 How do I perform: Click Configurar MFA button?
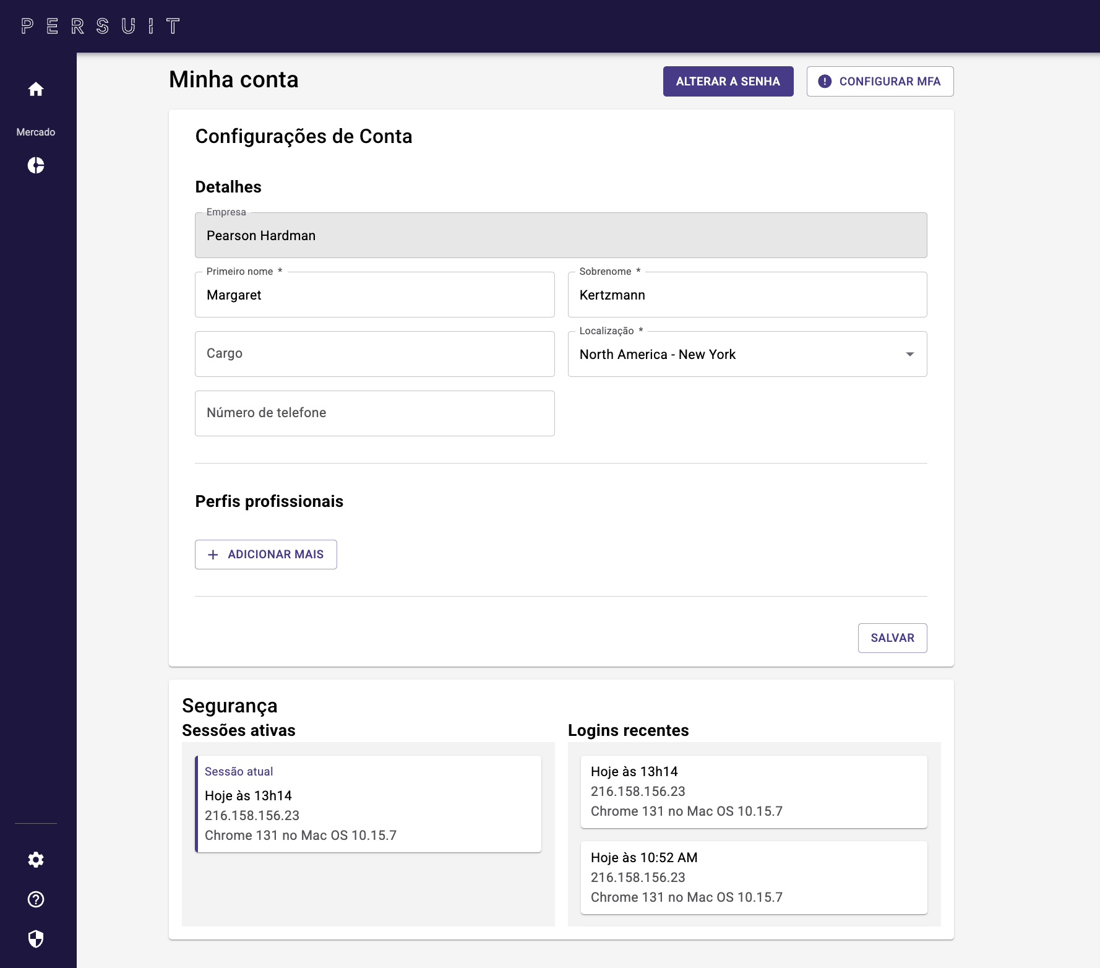[x=880, y=81]
